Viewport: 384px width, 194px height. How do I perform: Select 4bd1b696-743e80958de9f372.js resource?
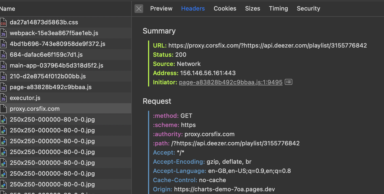coord(66,44)
